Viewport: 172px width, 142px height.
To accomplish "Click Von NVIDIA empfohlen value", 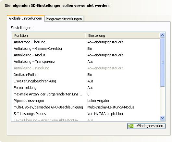I will (105, 114).
